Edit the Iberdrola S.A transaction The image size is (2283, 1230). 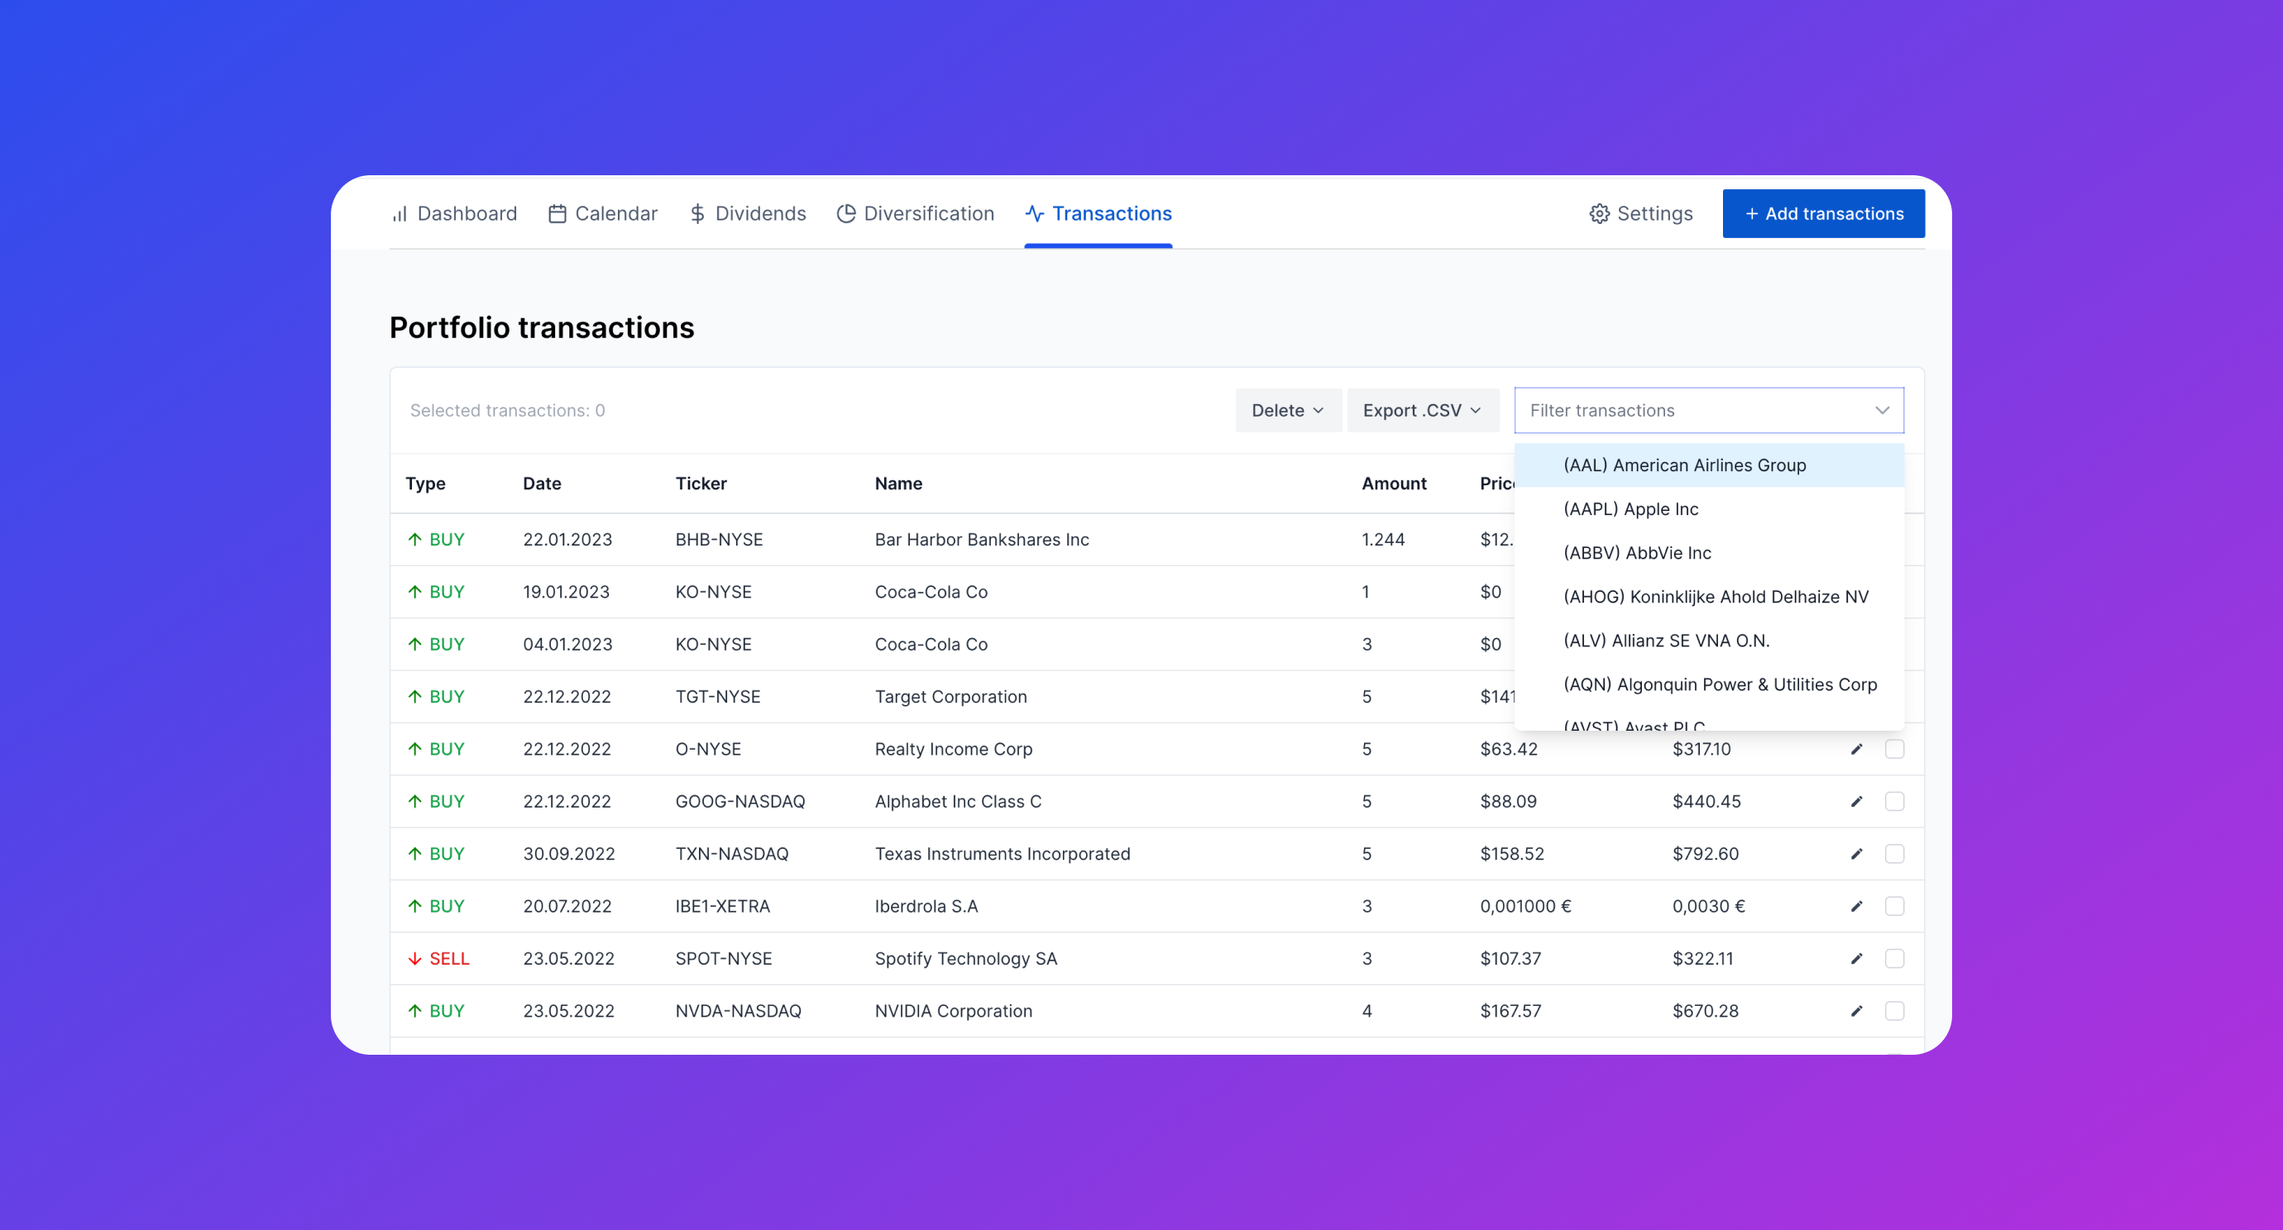pos(1857,906)
